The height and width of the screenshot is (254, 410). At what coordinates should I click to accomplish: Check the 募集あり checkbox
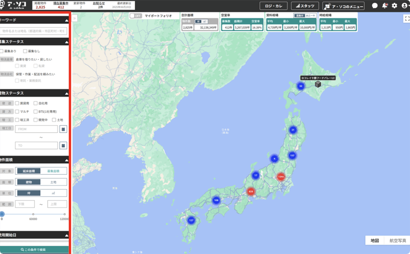click(2, 51)
